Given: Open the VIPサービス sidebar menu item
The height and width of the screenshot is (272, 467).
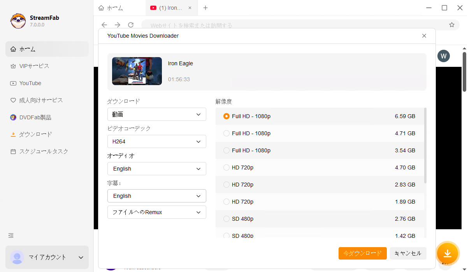Looking at the screenshot, I should click(x=34, y=66).
